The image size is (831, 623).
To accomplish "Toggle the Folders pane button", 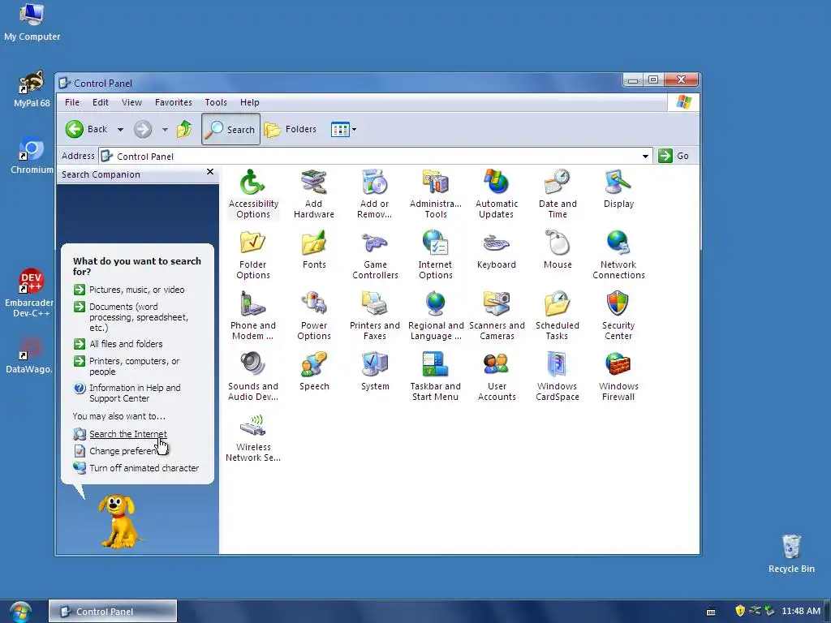I will (290, 129).
